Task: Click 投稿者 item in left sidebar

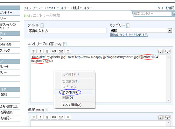Action: pyautogui.click(x=10, y=44)
